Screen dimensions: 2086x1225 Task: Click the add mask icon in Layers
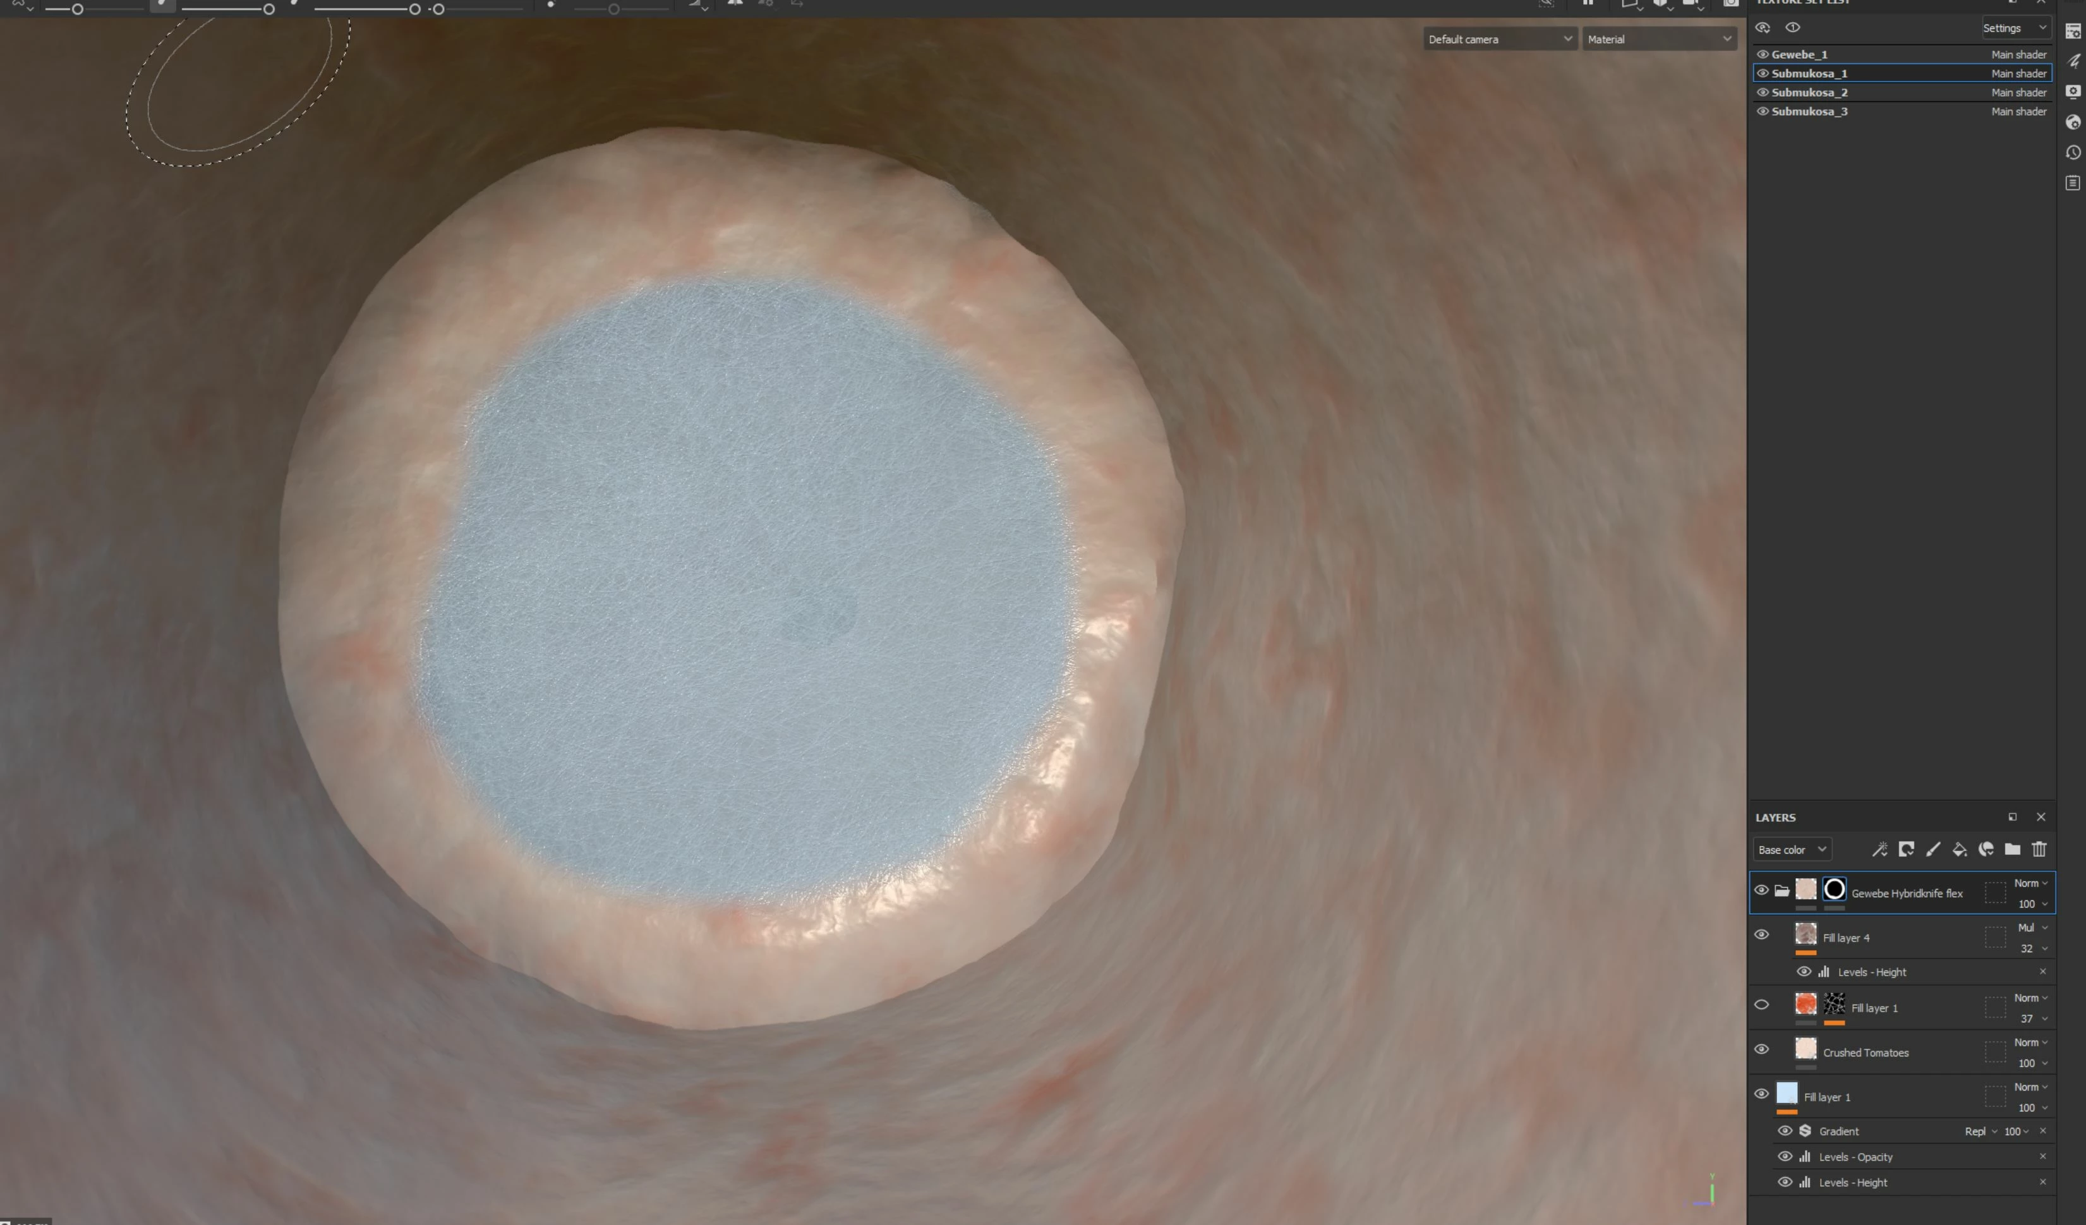click(1907, 849)
